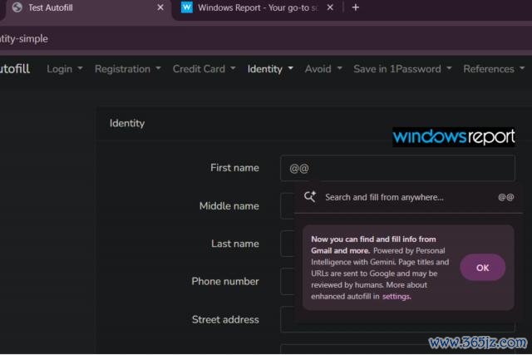Close the Windows Report tab

point(330,7)
